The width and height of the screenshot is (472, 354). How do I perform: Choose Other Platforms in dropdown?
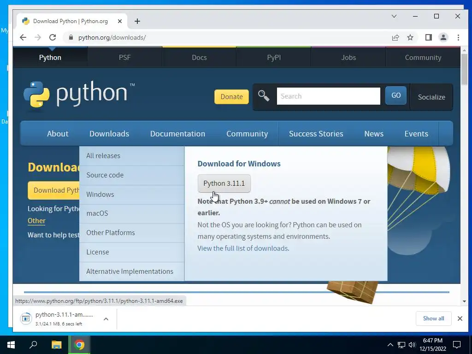(132, 233)
